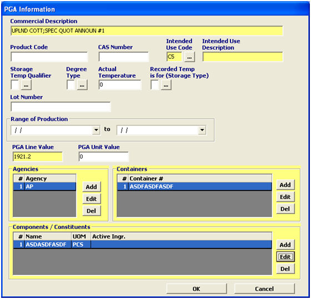Expand Range of Production end date dropdown
The height and width of the screenshot is (299, 311).
[202, 130]
